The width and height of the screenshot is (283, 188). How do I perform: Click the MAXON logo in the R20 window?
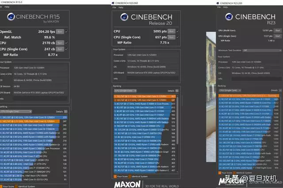pyautogui.click(x=128, y=183)
